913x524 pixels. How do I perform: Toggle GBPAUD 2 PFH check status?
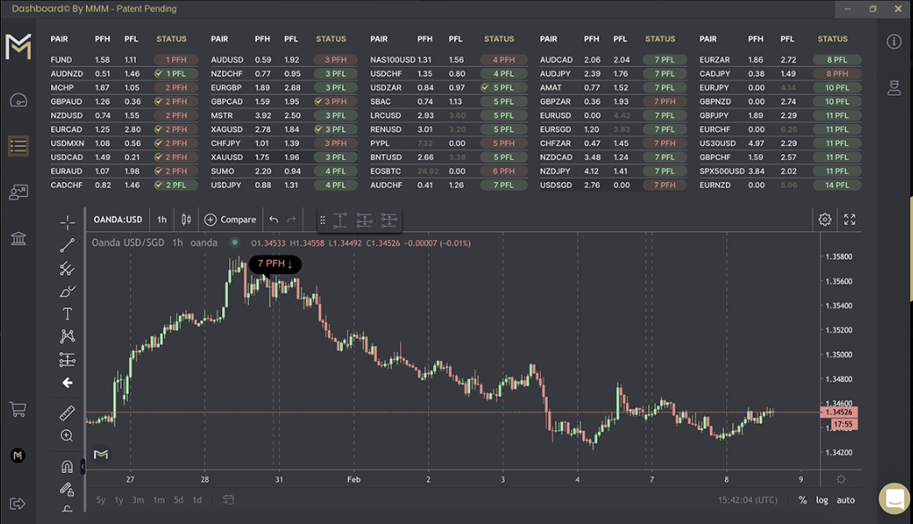(x=158, y=101)
